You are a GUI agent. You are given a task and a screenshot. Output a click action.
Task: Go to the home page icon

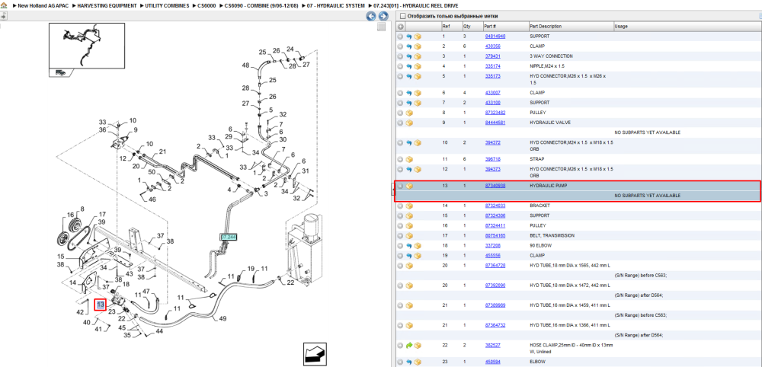click(x=4, y=5)
